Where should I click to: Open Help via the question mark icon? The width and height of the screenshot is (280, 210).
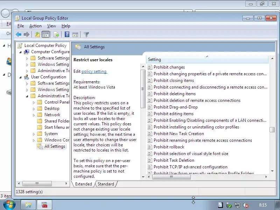[67, 34]
